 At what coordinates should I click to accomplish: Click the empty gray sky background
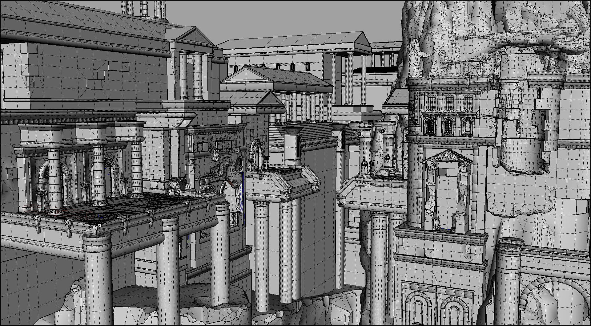pos(277,18)
